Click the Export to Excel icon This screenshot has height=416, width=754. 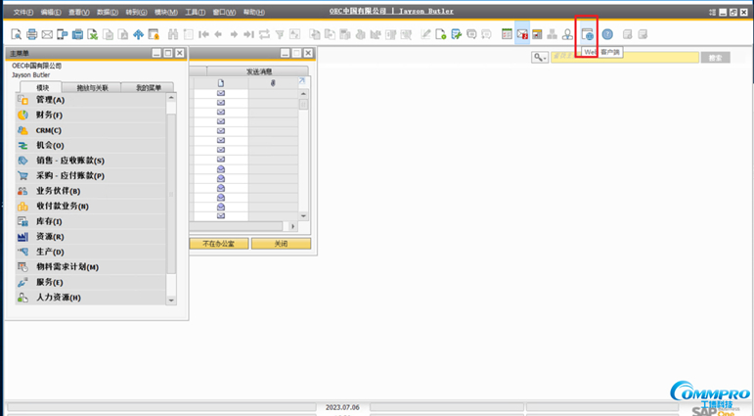coord(93,34)
